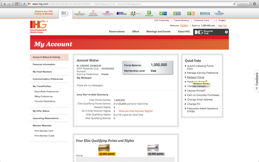
Task: Open the EVEN Hotels brand logo
Action: [136, 14]
